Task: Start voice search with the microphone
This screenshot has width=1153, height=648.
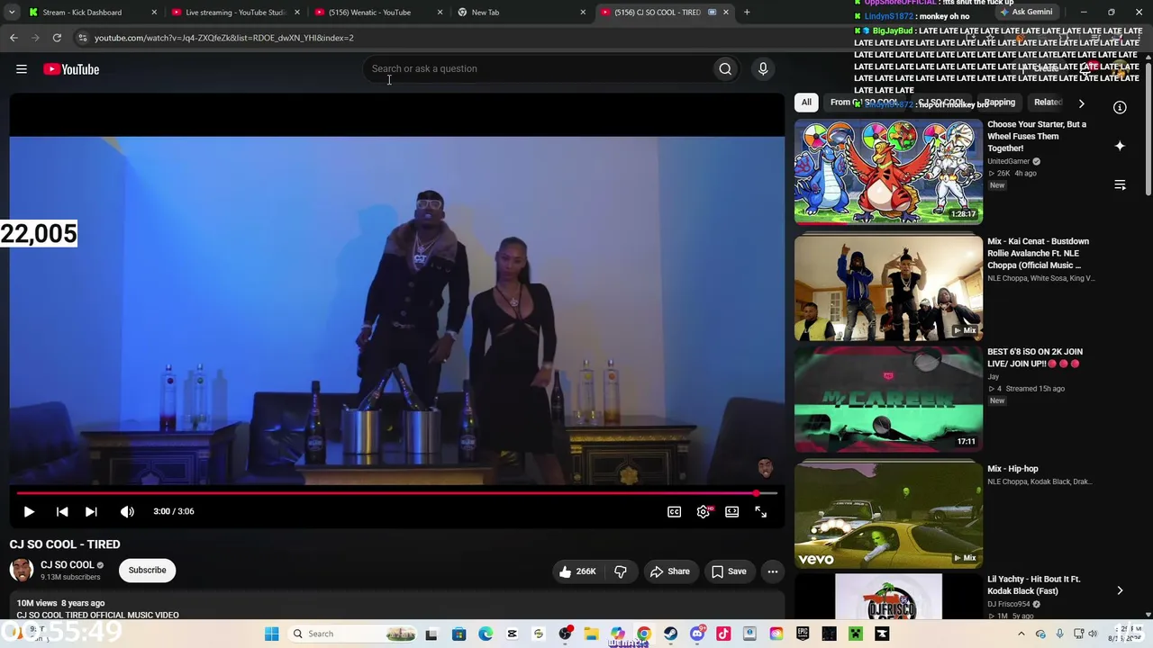Action: tap(763, 69)
